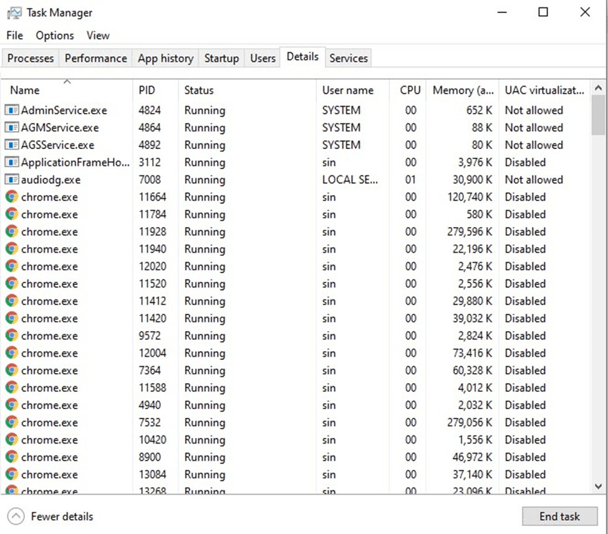Viewport: 608px width, 534px height.
Task: Click Chrome icon for PID 9572
Action: click(x=12, y=336)
